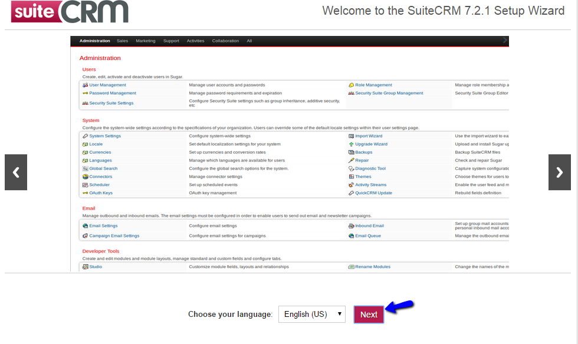
Task: Click the System Settings icon
Action: click(x=85, y=136)
